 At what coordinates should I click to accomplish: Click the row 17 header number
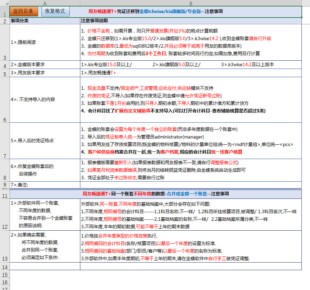[4, 288]
